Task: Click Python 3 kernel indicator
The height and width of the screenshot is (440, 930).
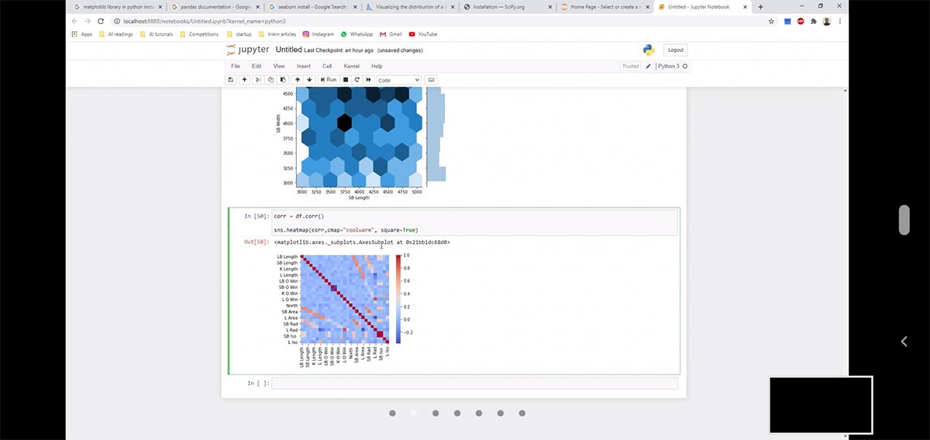Action: [x=672, y=66]
